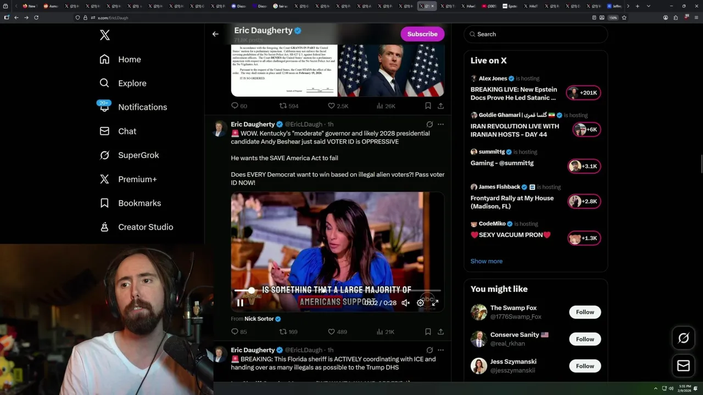Click the page vertical scrollbar
This screenshot has width=703, height=395.
pos(701,163)
